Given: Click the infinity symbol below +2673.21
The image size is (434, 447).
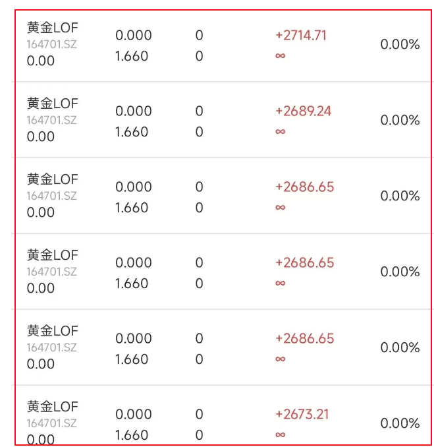Looking at the screenshot, I should pyautogui.click(x=281, y=435).
